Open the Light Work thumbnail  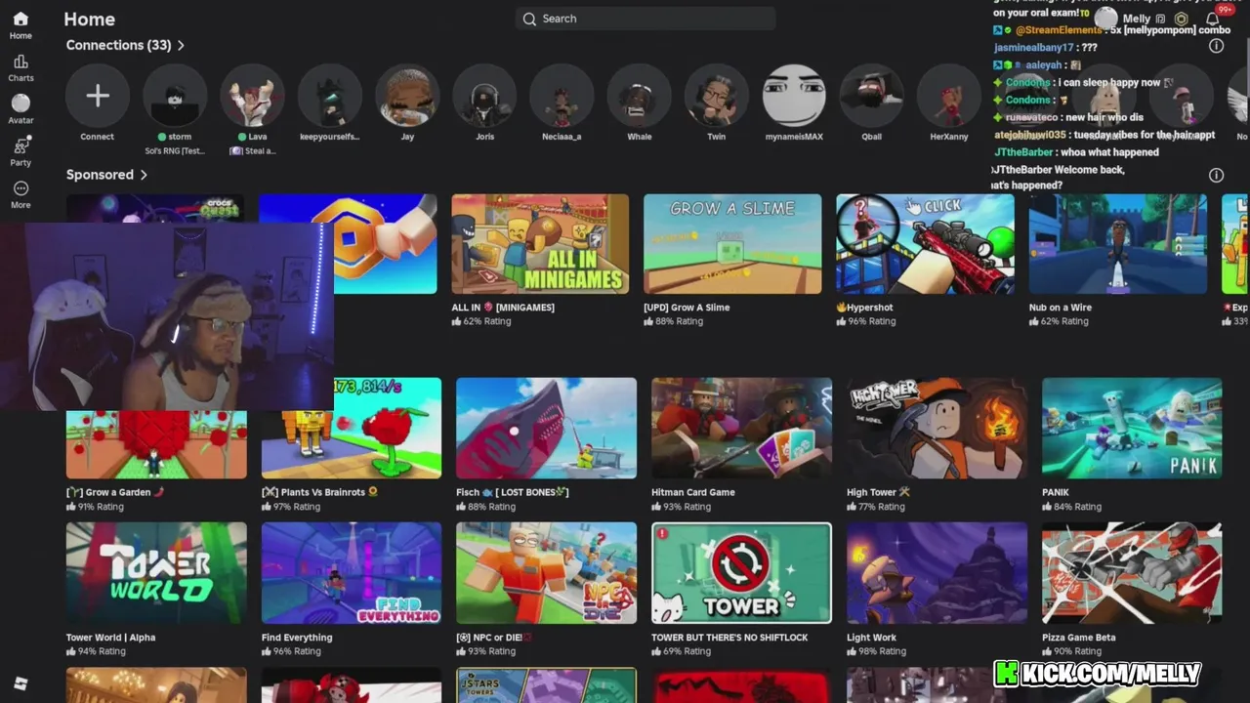937,572
